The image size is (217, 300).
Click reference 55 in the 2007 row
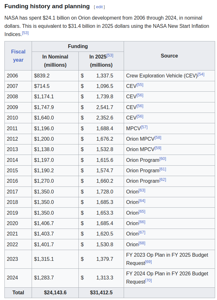tap(140, 85)
